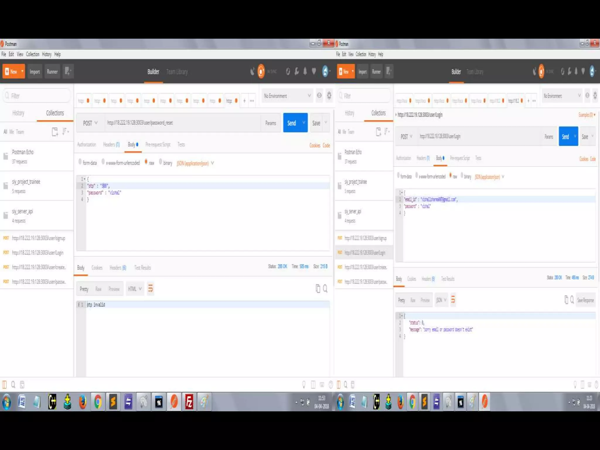This screenshot has height=450, width=600.
Task: Toggle word wrap icon in left response pane
Action: [x=150, y=289]
